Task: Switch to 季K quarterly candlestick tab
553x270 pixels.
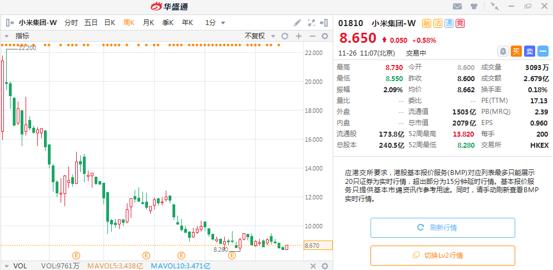Action: point(167,23)
